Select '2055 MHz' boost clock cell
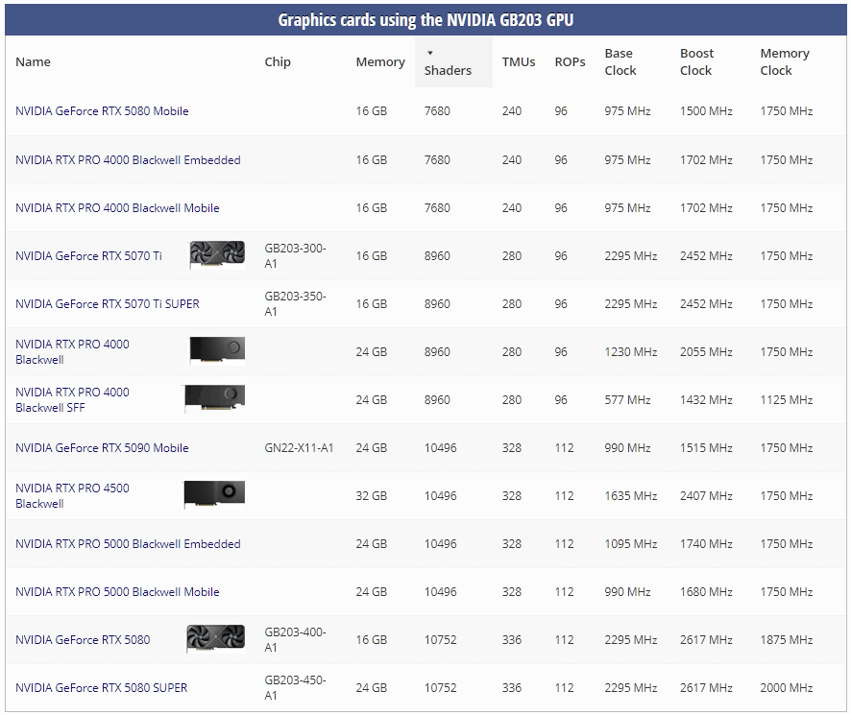Image resolution: width=851 pixels, height=715 pixels. click(706, 351)
